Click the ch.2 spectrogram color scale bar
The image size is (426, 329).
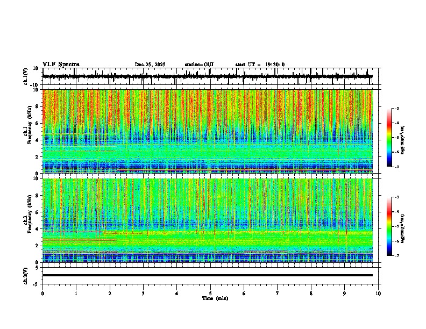point(389,226)
